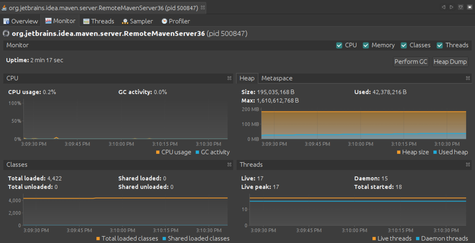The width and height of the screenshot is (475, 243).
Task: Toggle the Memory checkbox
Action: click(366, 45)
